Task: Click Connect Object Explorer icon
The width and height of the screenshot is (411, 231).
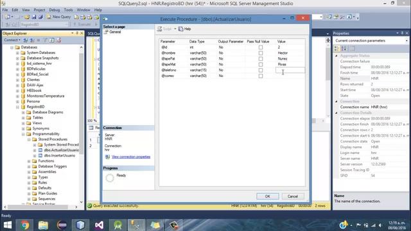Action: 26,40
